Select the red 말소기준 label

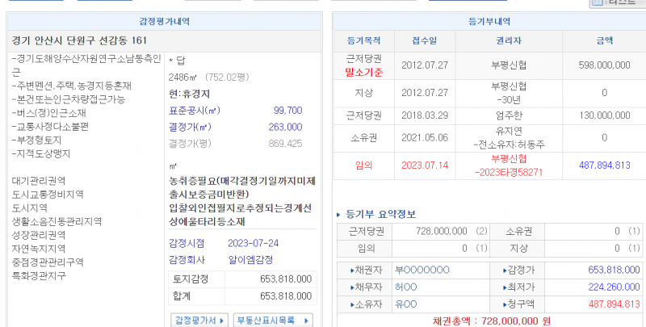click(x=363, y=73)
